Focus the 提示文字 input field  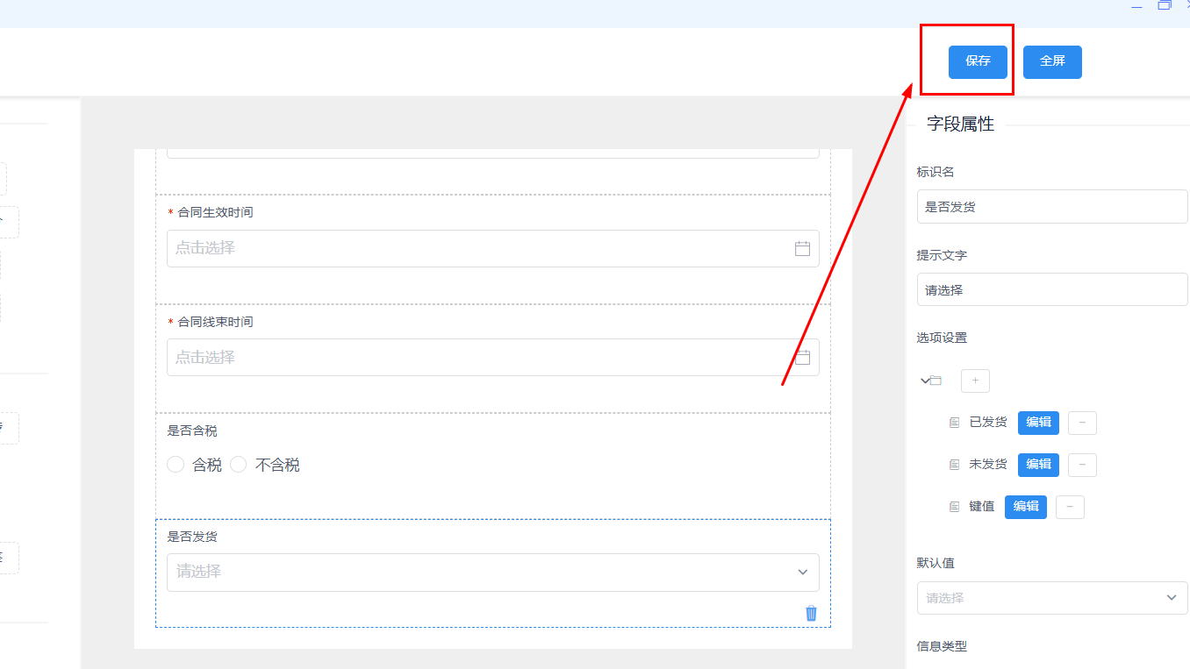click(x=1052, y=289)
